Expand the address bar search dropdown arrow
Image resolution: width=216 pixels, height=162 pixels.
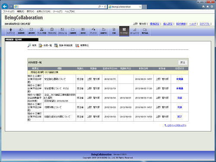coord(102,6)
